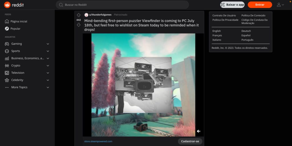Viewport: 292px width, 146px height.
Task: Expand More Topics section
Action: coord(48,87)
